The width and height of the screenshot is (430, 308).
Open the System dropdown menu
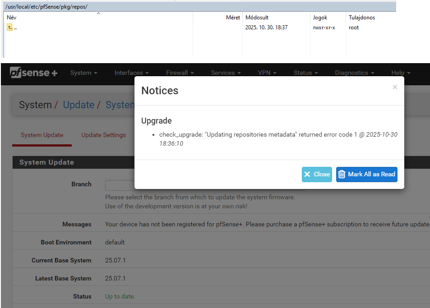pos(84,73)
